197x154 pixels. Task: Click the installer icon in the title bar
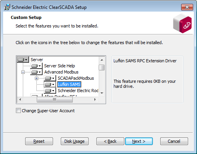(7, 7)
